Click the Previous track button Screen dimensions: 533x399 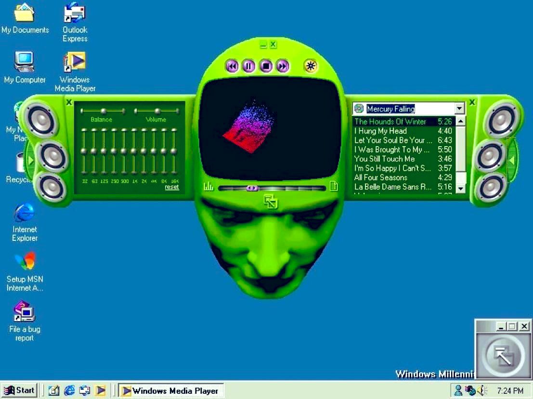[232, 66]
